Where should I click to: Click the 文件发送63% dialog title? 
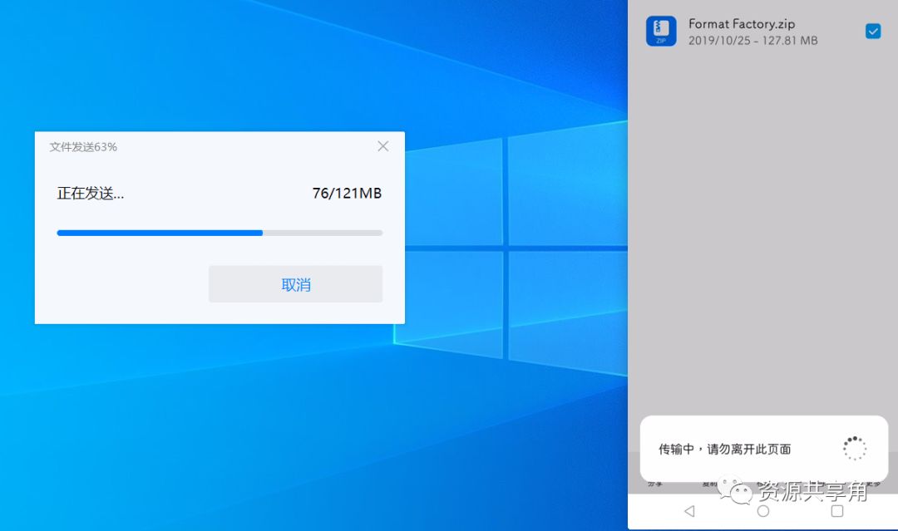(83, 147)
